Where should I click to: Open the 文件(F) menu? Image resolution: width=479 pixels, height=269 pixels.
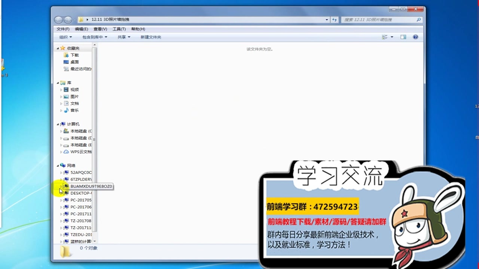pos(63,29)
